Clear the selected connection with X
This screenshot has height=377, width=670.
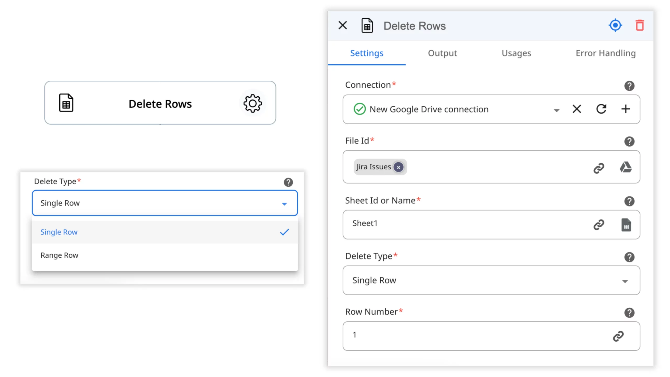click(577, 109)
